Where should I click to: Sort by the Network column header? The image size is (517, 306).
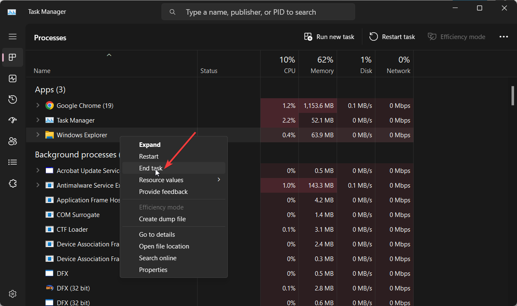tap(394, 64)
